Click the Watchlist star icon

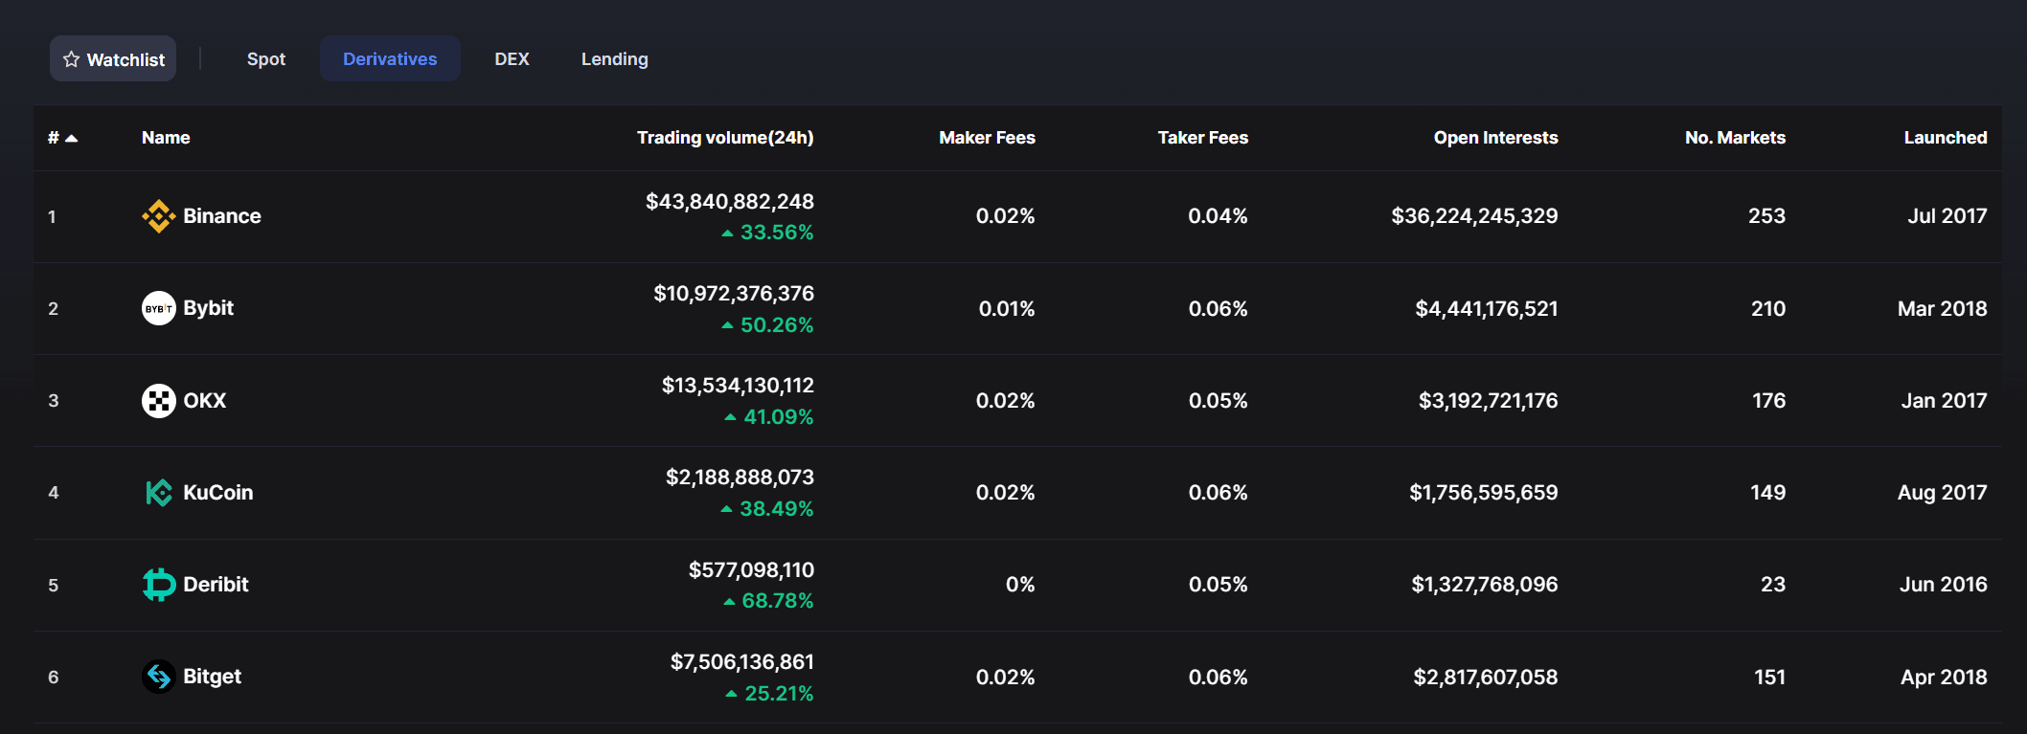point(71,59)
